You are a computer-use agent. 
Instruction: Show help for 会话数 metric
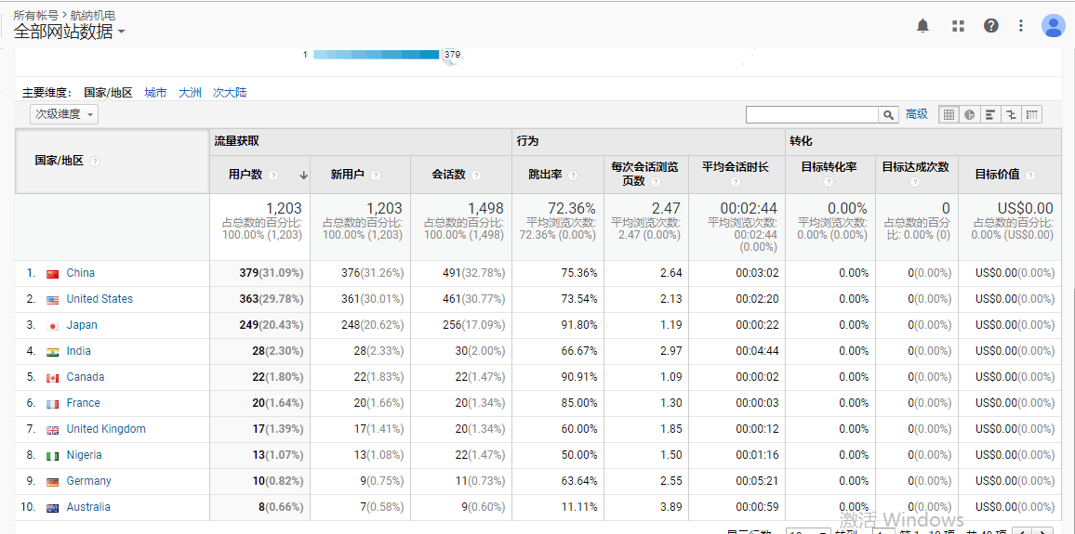pyautogui.click(x=476, y=176)
